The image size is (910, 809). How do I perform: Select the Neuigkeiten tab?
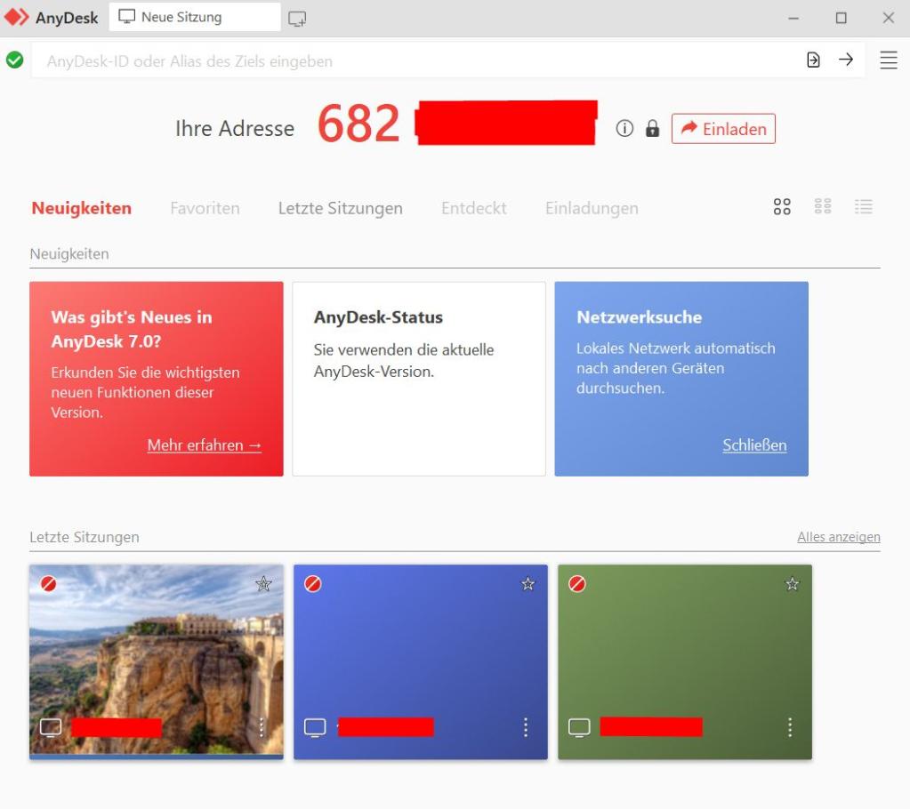click(81, 208)
